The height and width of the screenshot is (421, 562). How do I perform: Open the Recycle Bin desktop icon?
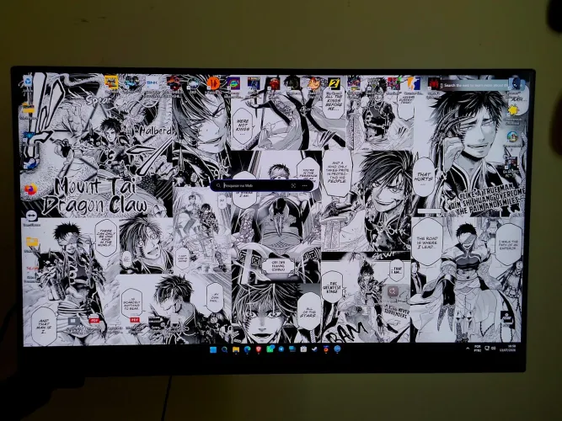[28, 82]
